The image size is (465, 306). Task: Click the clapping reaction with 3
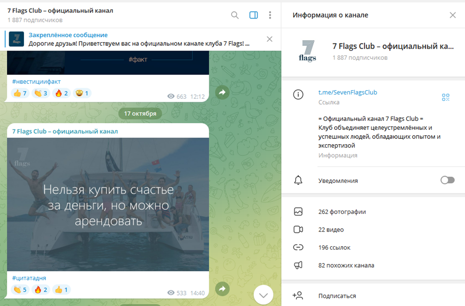coord(41,94)
